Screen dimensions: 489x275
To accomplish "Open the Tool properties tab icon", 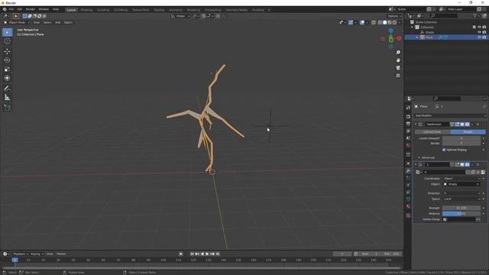I will pos(408,108).
